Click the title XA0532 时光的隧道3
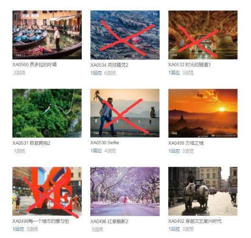Viewport: 251px width, 238px height. 189,65
